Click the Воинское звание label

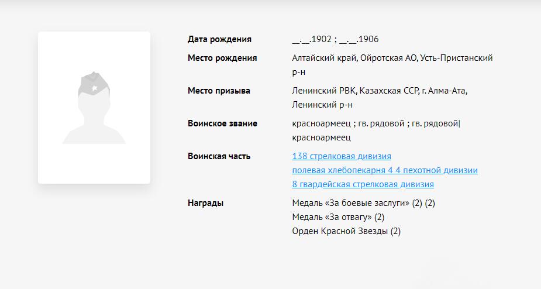[222, 123]
